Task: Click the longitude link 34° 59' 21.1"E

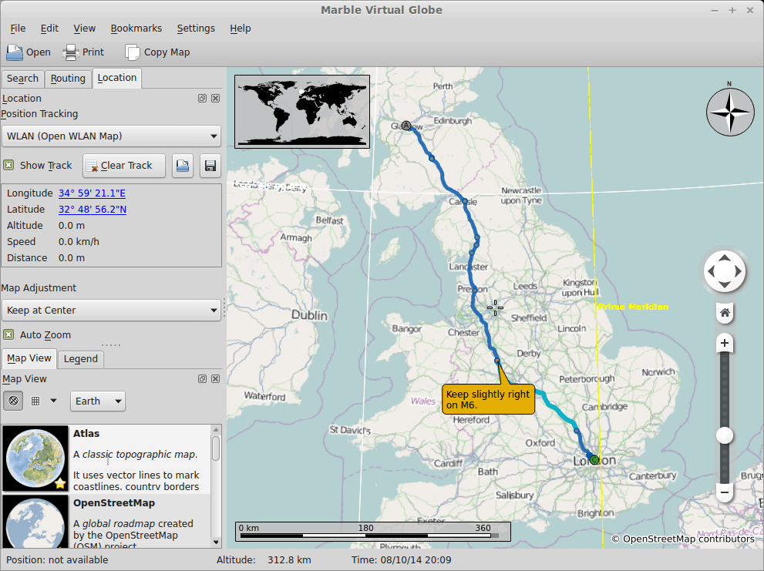Action: point(92,193)
